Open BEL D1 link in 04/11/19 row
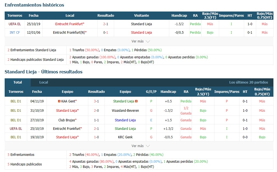277x172 pixels. point(16,101)
